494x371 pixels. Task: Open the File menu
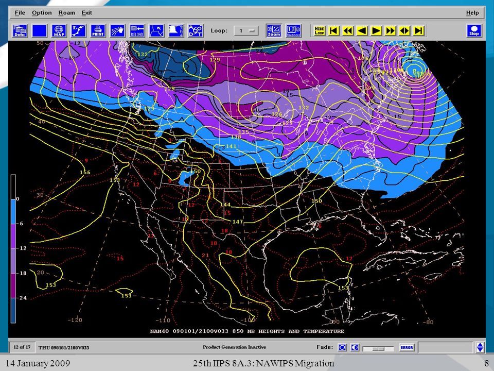click(20, 13)
